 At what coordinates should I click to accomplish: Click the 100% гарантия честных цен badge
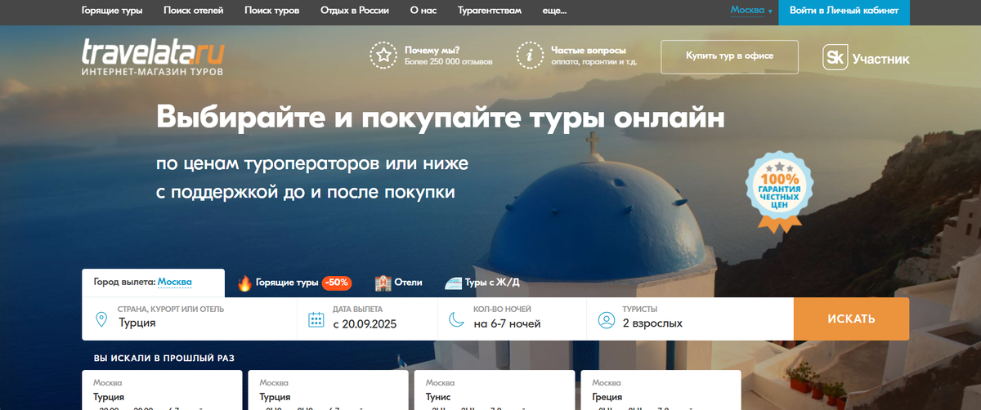[779, 192]
